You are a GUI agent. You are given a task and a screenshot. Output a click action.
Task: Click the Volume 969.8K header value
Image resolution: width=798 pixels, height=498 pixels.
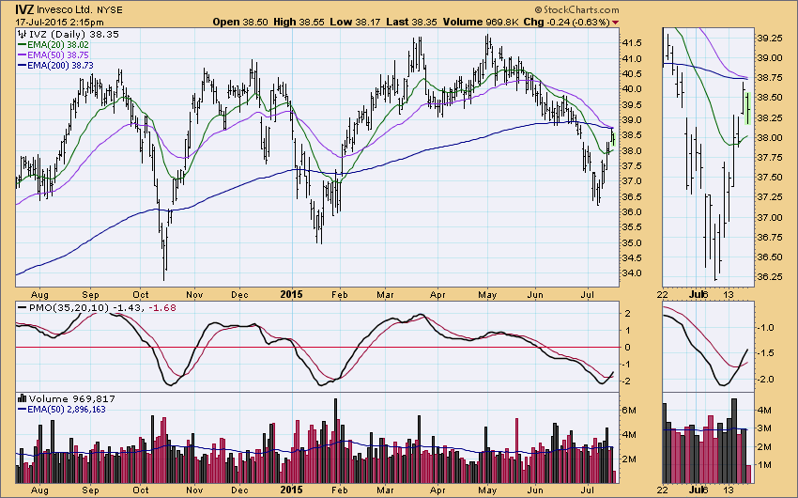coord(481,22)
